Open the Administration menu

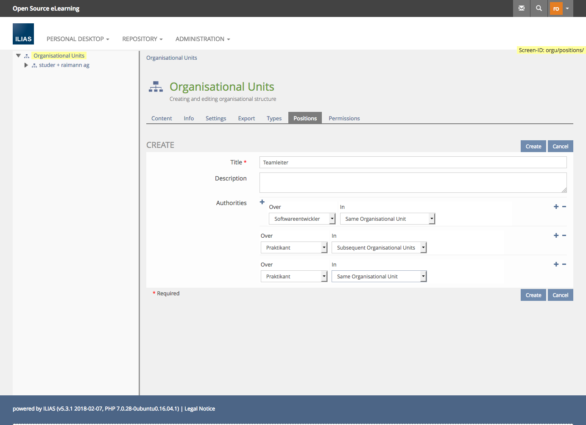(x=203, y=39)
